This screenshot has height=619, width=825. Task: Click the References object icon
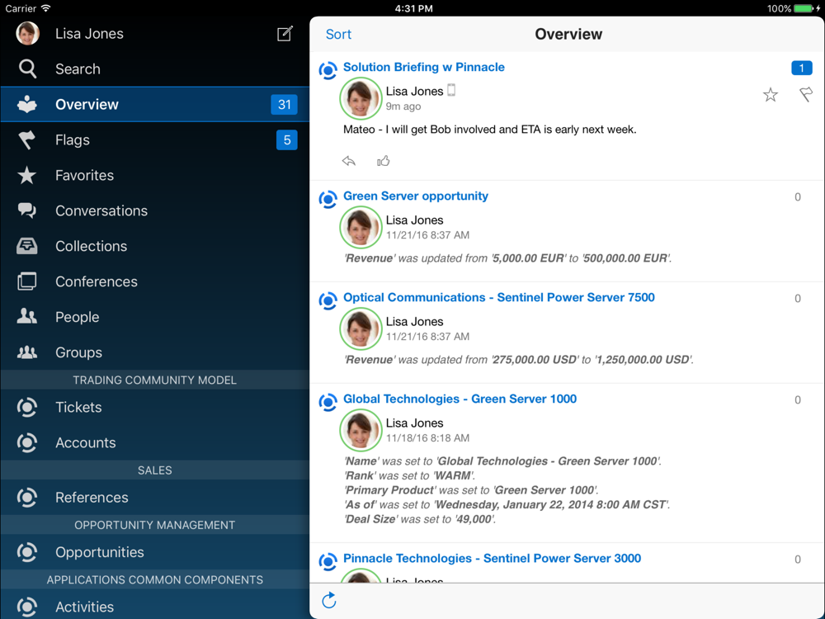tap(27, 498)
